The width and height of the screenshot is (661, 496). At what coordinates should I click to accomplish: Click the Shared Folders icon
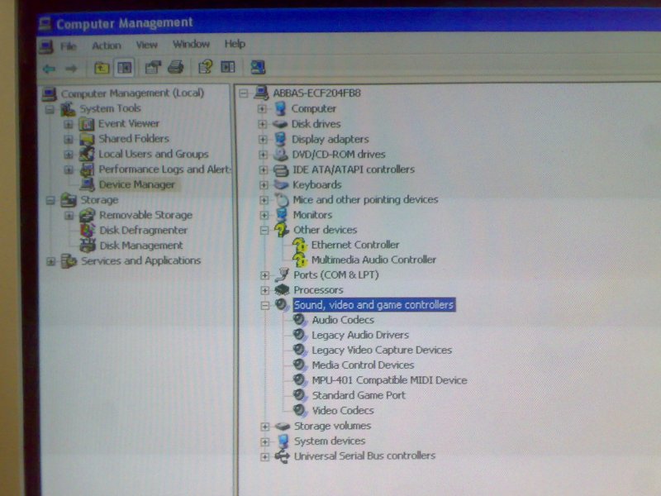click(x=87, y=139)
